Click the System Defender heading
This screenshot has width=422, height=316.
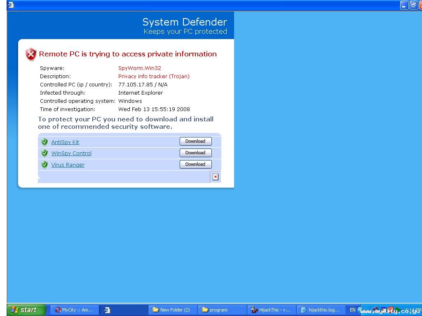pyautogui.click(x=185, y=22)
